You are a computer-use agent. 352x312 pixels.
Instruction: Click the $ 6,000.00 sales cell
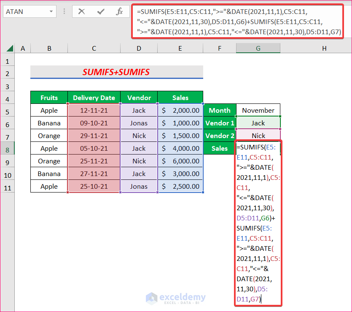point(180,161)
